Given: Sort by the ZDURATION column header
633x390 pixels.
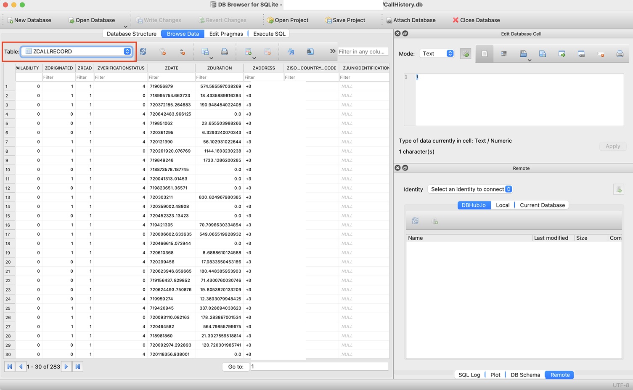Looking at the screenshot, I should click(x=220, y=68).
